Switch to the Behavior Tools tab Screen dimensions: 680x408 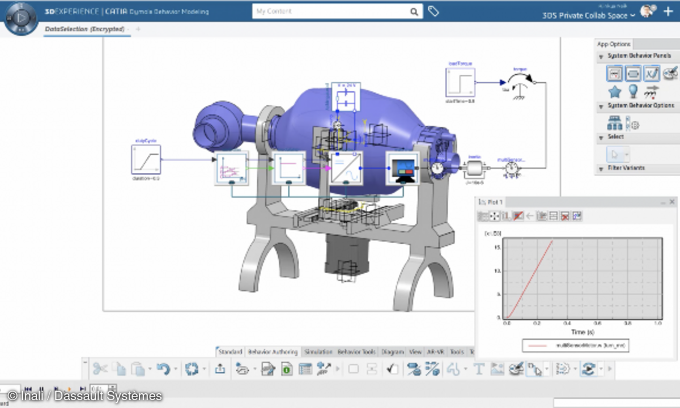click(357, 352)
